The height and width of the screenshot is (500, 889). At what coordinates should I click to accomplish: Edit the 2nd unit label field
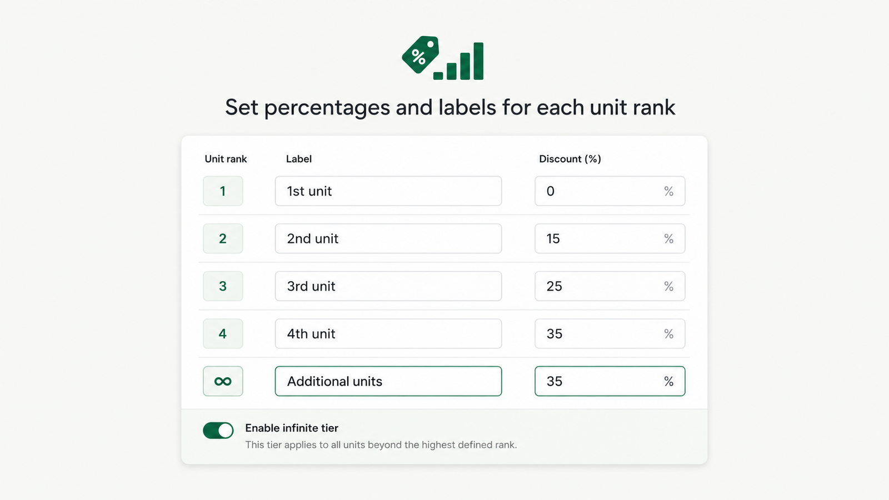tap(388, 238)
